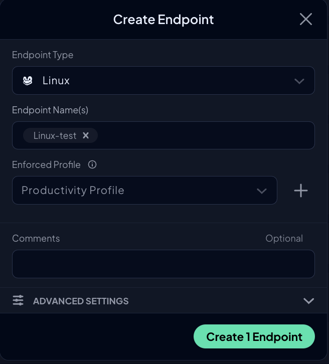The width and height of the screenshot is (329, 364).
Task: Click the Create 1 Endpoint button
Action: [254, 336]
